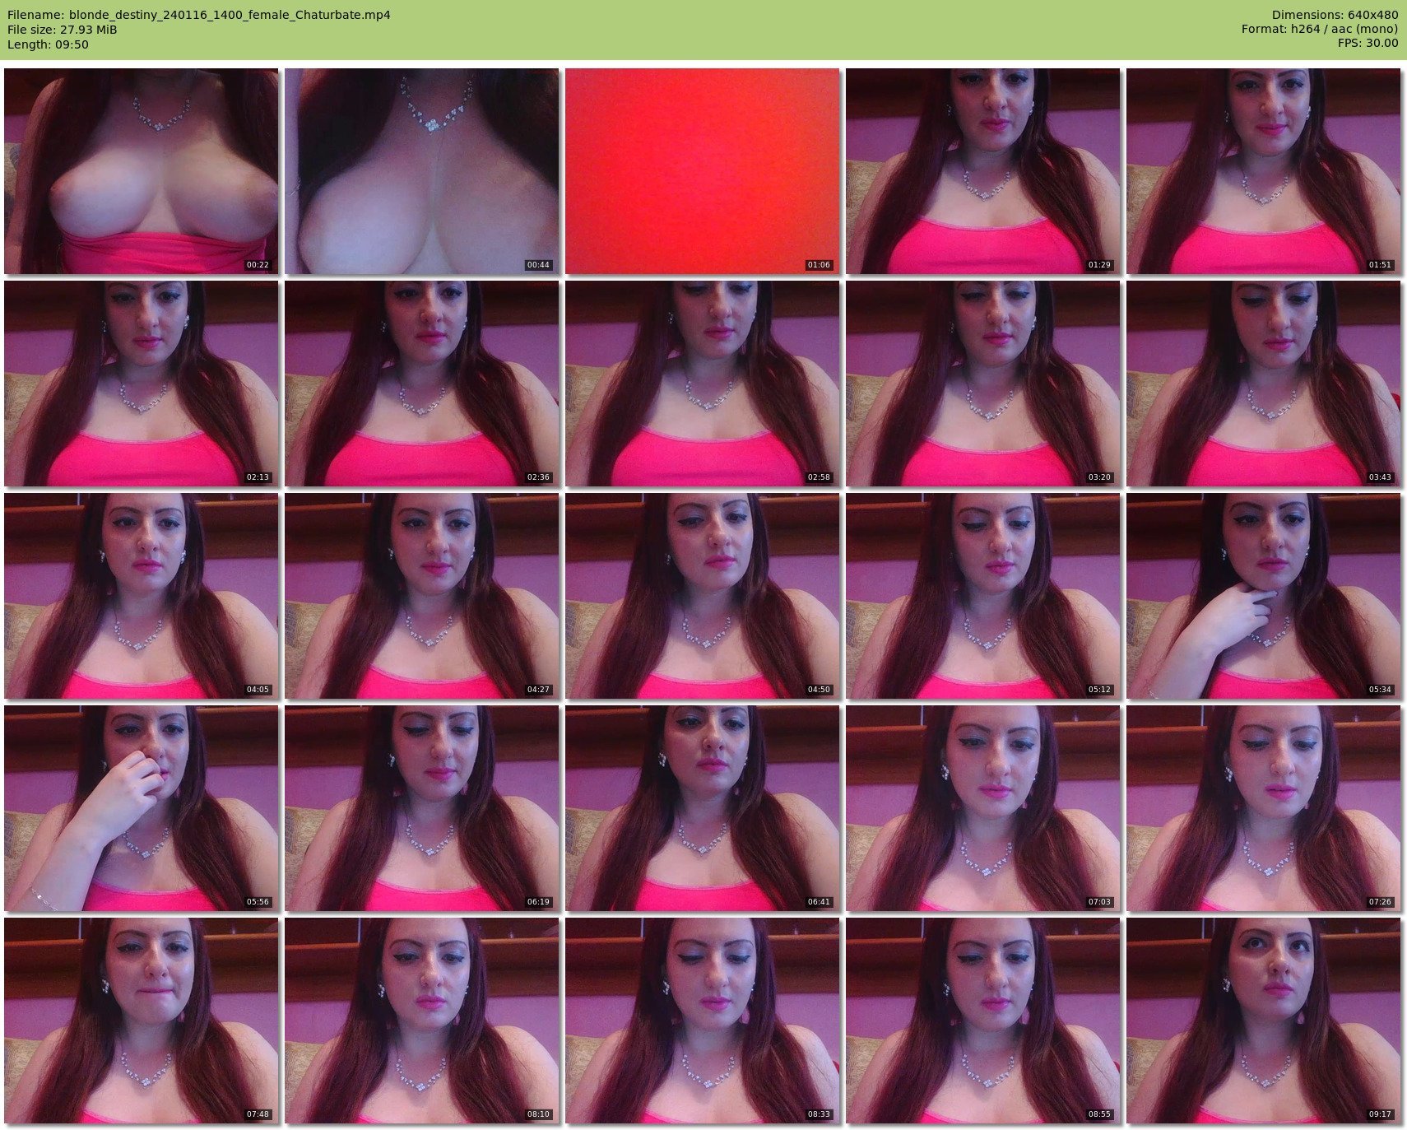The width and height of the screenshot is (1407, 1130).
Task: Select the frame stamped 07:03
Action: click(982, 808)
